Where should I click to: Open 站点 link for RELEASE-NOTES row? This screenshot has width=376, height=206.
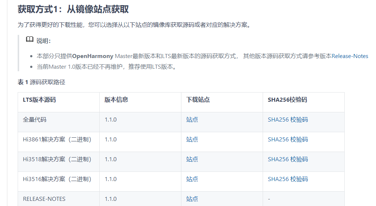click(192, 199)
